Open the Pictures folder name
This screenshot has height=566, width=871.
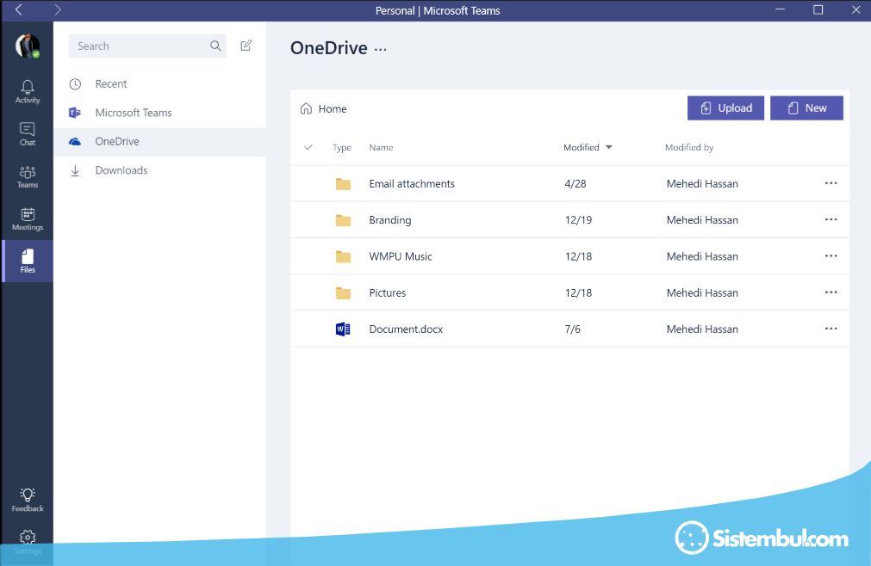[x=387, y=292]
